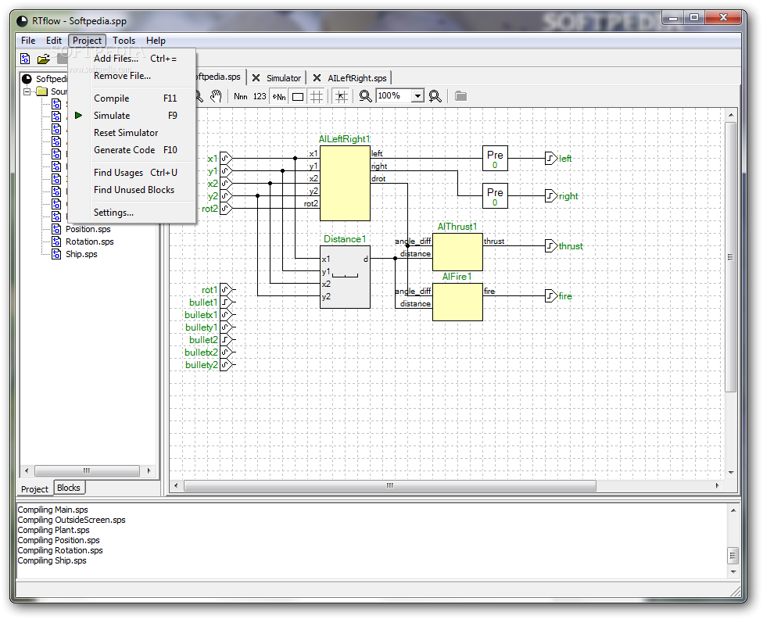Select the AIThrust1 block
763x619 pixels.
click(x=457, y=252)
